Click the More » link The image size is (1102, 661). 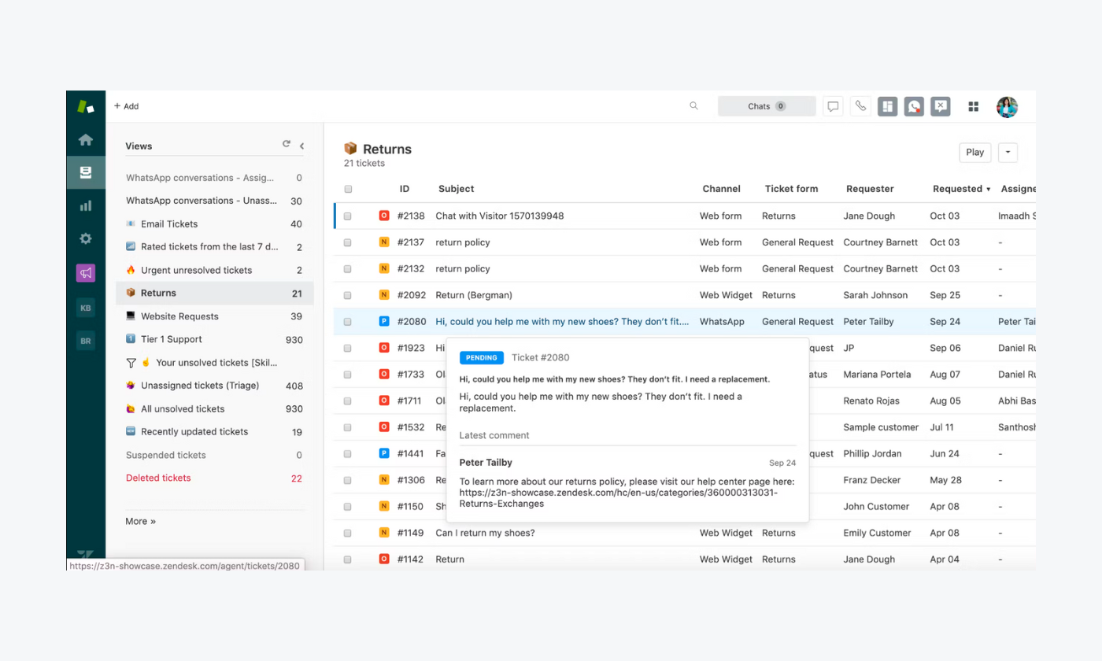[140, 521]
